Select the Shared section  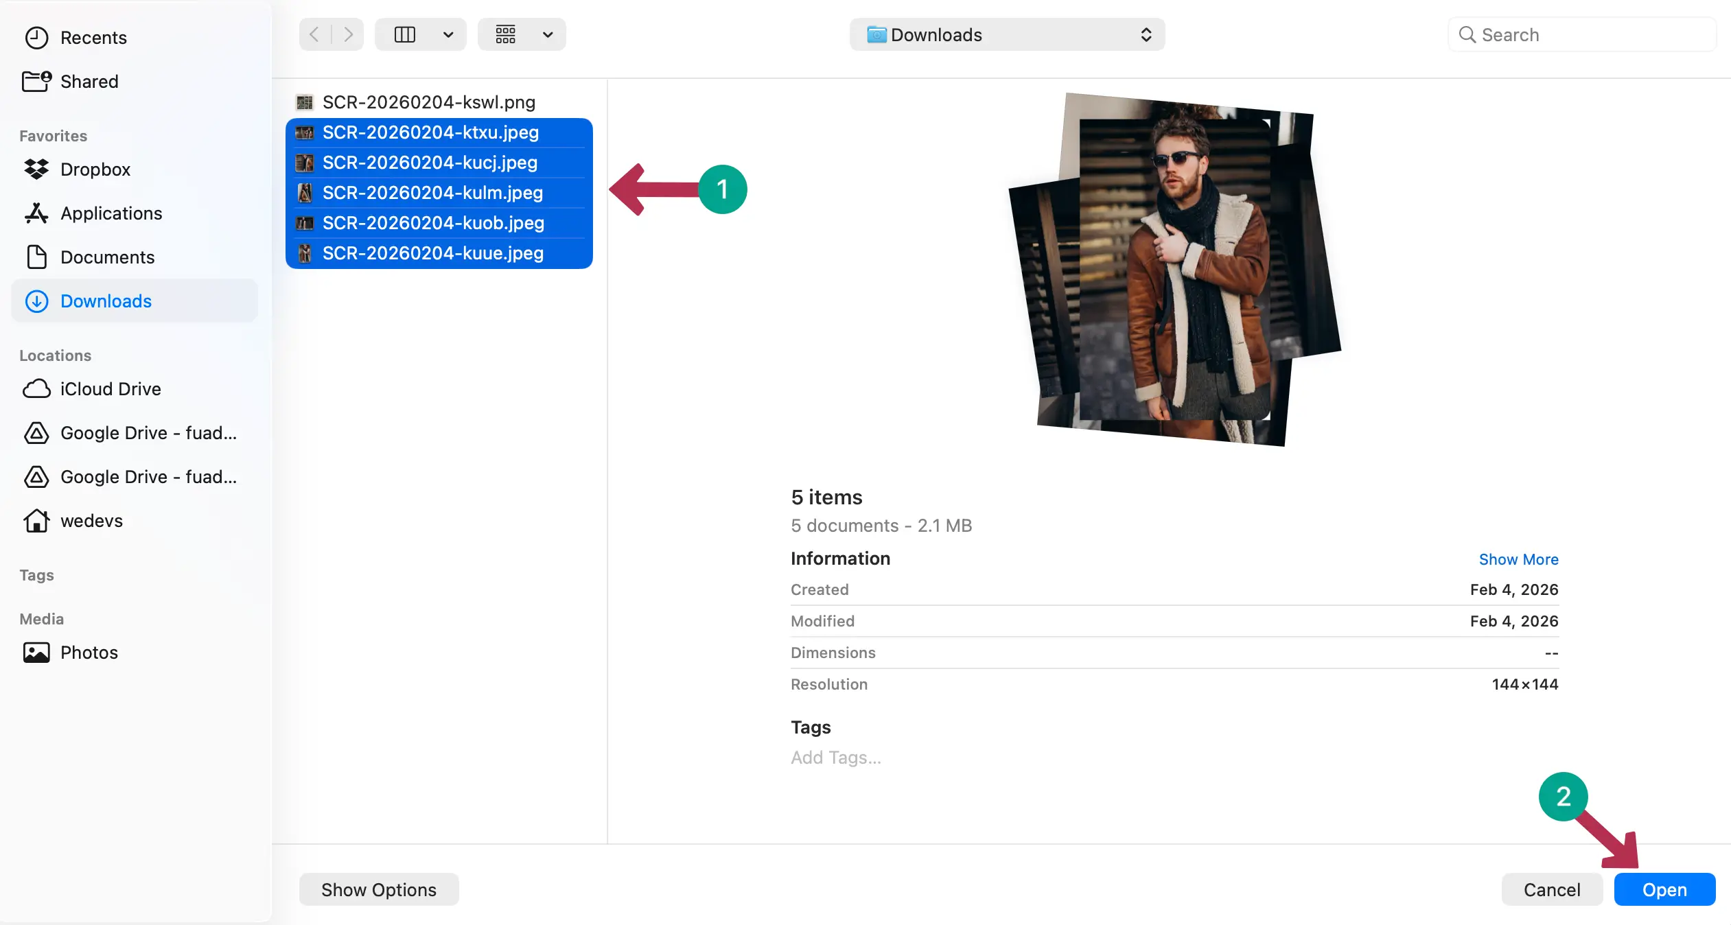point(89,81)
